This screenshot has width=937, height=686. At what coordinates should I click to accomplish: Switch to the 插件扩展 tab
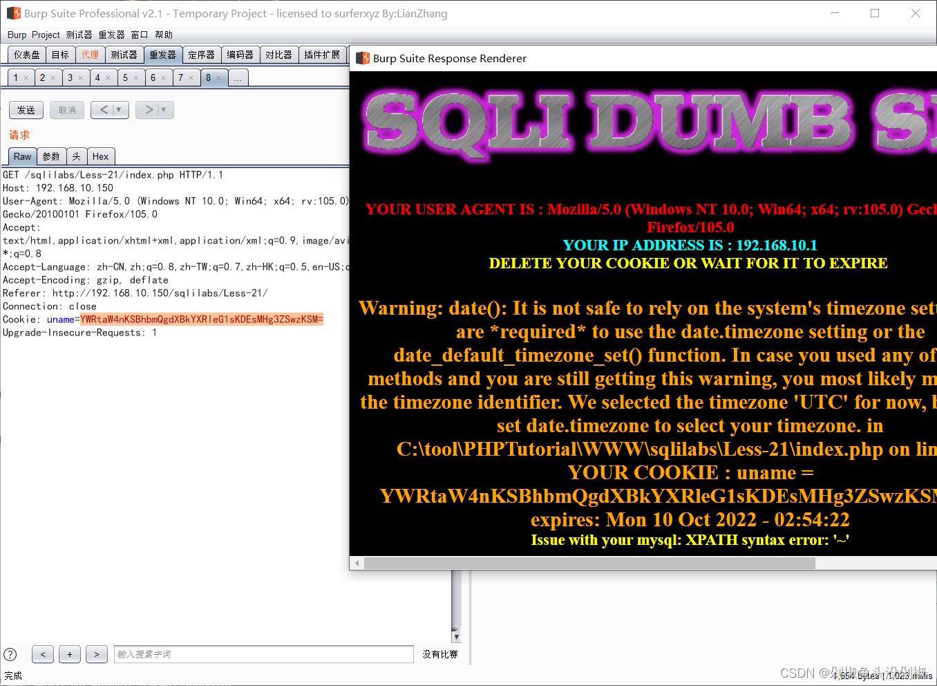pos(322,55)
